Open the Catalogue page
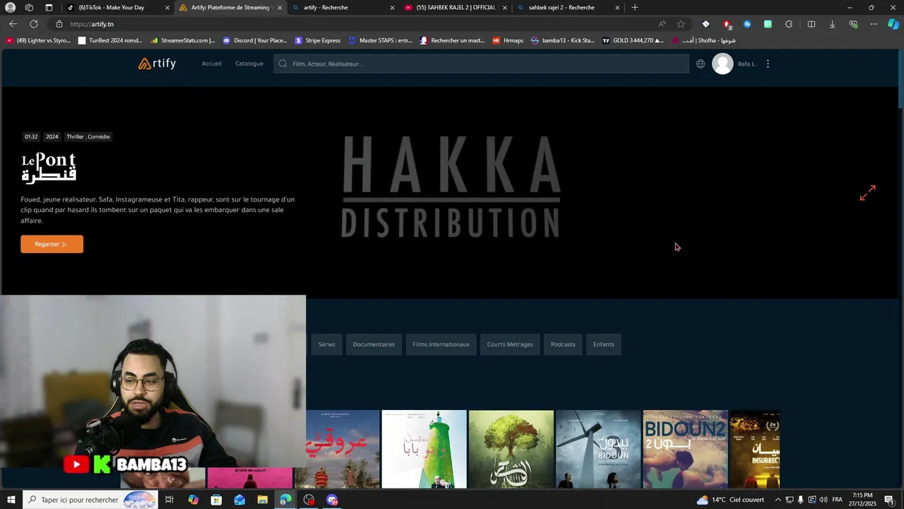The width and height of the screenshot is (904, 509). tap(249, 64)
